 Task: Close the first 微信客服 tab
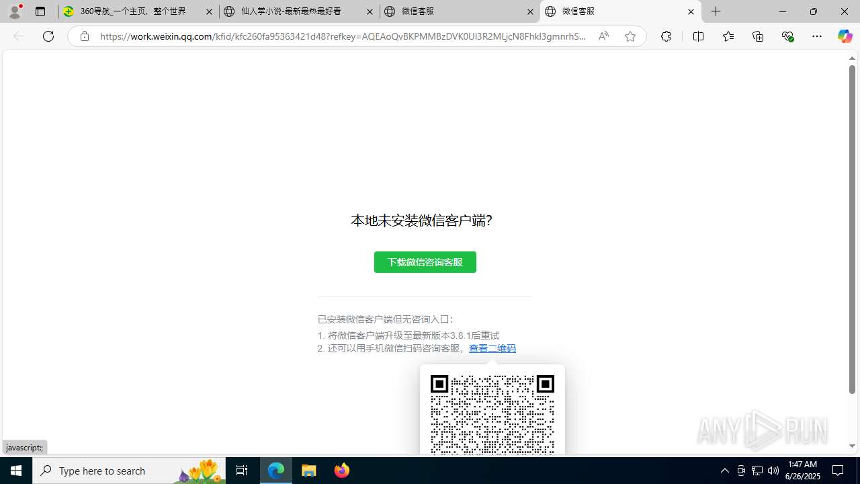tap(530, 11)
